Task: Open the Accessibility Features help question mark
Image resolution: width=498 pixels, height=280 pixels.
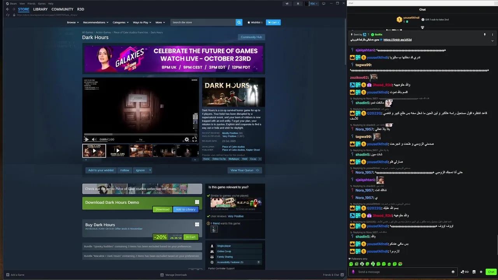Action: (258, 262)
